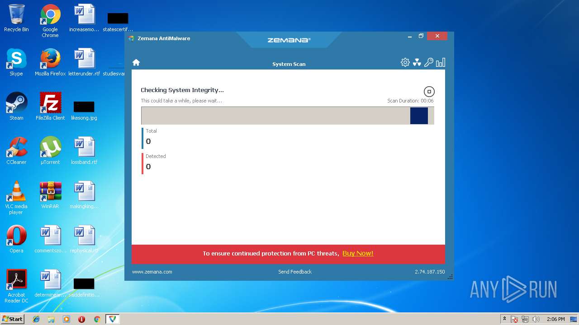Restore down the Zemana window
579x325 pixels.
point(421,36)
